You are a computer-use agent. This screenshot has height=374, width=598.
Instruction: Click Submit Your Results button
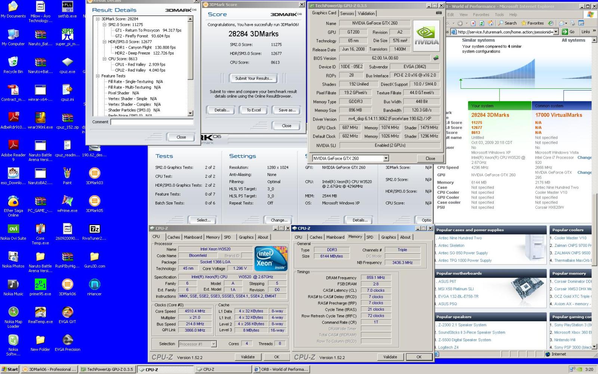coord(254,78)
